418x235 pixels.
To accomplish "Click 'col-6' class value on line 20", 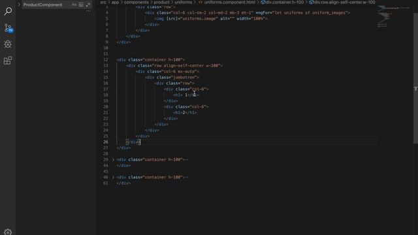I will click(197, 107).
